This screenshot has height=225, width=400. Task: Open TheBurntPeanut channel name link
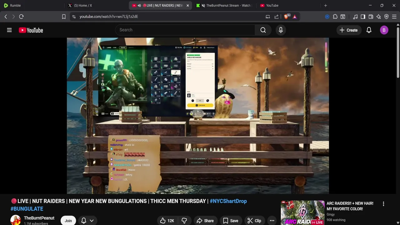[39, 218]
